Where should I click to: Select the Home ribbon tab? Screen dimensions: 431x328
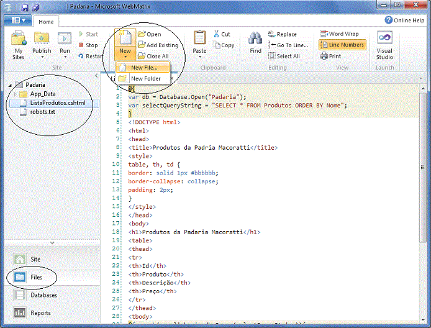46,22
